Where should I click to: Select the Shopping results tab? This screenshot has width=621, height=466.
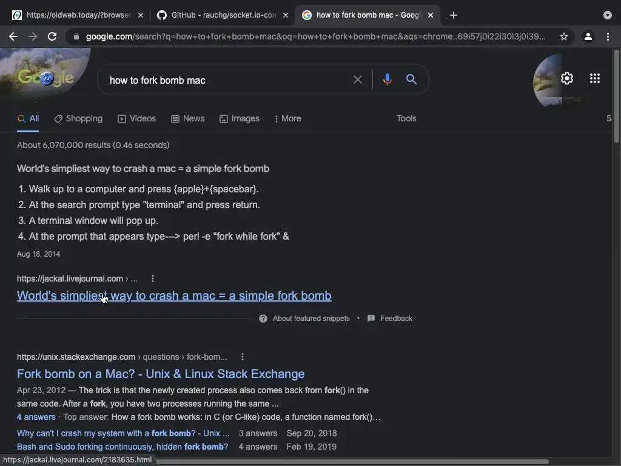(78, 118)
